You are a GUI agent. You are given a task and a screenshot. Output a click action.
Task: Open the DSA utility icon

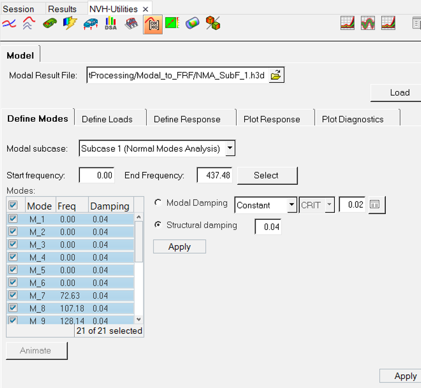click(x=111, y=23)
